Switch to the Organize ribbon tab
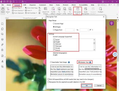The image size is (119, 91). click(x=33, y=5)
